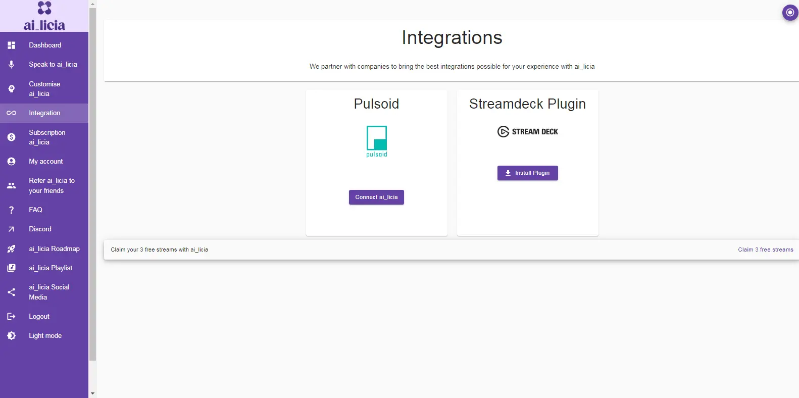Click the Light mode brightness icon
The height and width of the screenshot is (398, 799).
click(11, 336)
